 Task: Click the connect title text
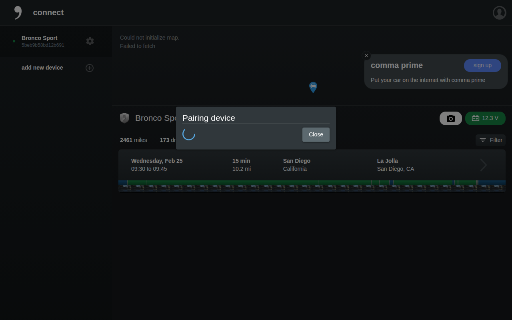point(48,12)
